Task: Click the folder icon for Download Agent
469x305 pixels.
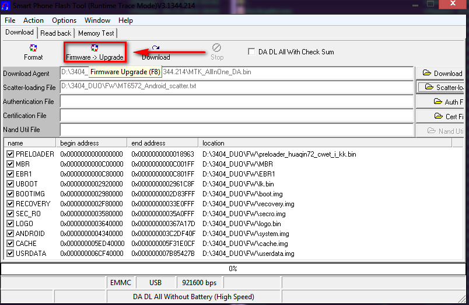Action: [x=427, y=73]
